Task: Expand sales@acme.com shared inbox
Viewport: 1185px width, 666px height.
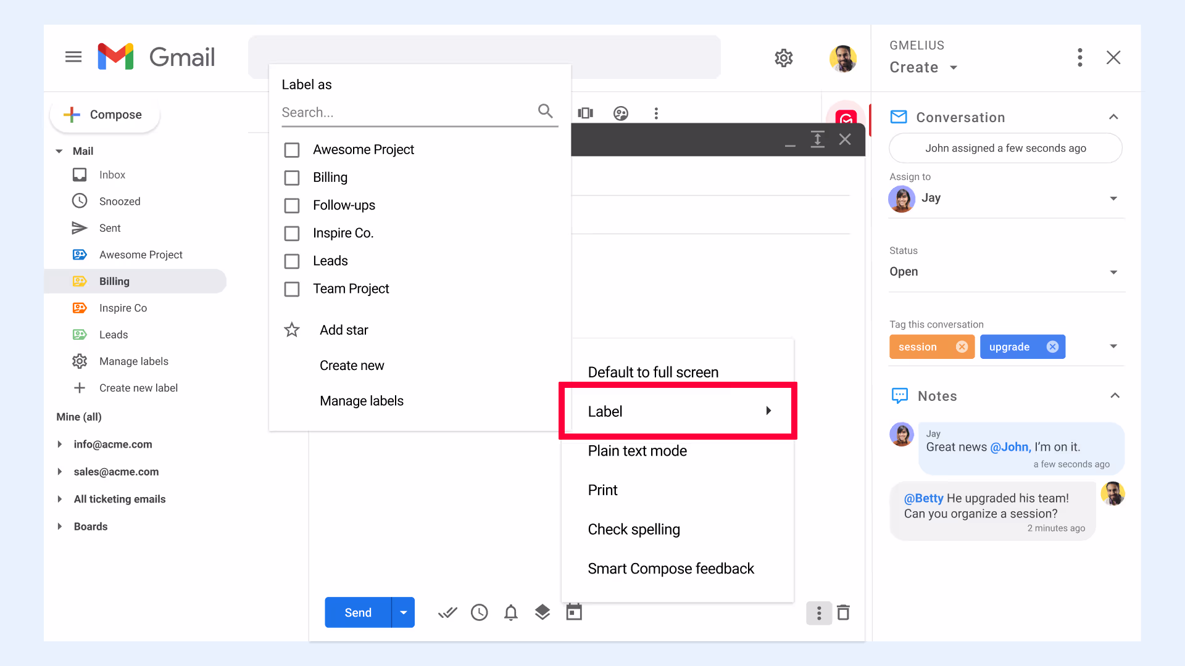Action: pyautogui.click(x=60, y=472)
